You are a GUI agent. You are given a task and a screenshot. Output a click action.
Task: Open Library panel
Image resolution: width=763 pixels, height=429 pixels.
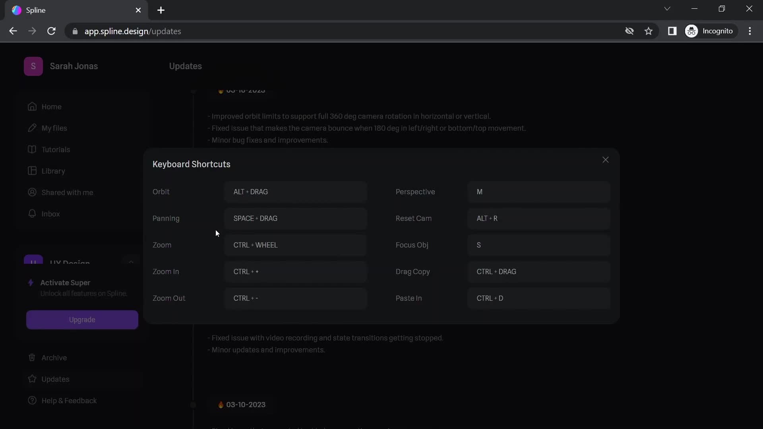click(53, 170)
